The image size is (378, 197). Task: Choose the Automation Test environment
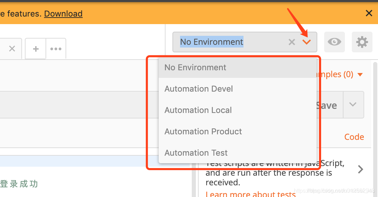(x=237, y=153)
